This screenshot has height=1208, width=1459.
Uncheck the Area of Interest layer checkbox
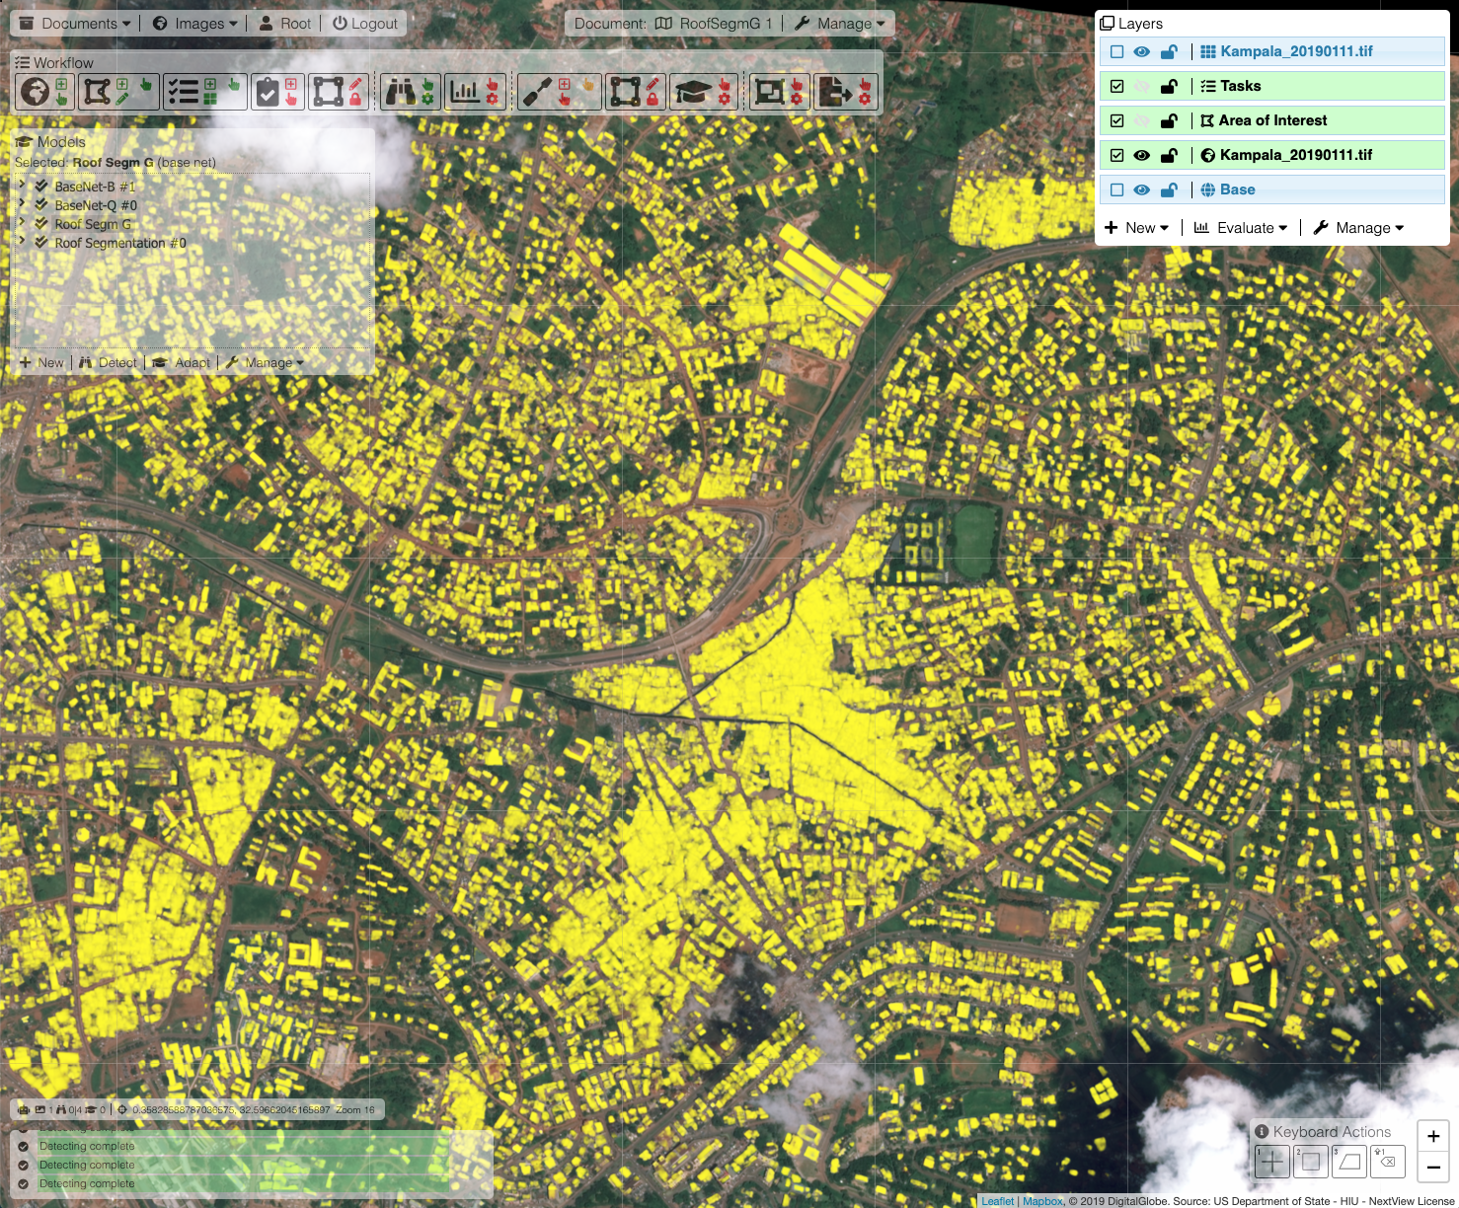pos(1117,120)
